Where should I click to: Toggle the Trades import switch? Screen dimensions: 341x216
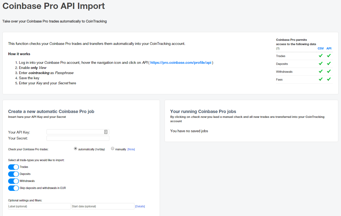(x=14, y=167)
